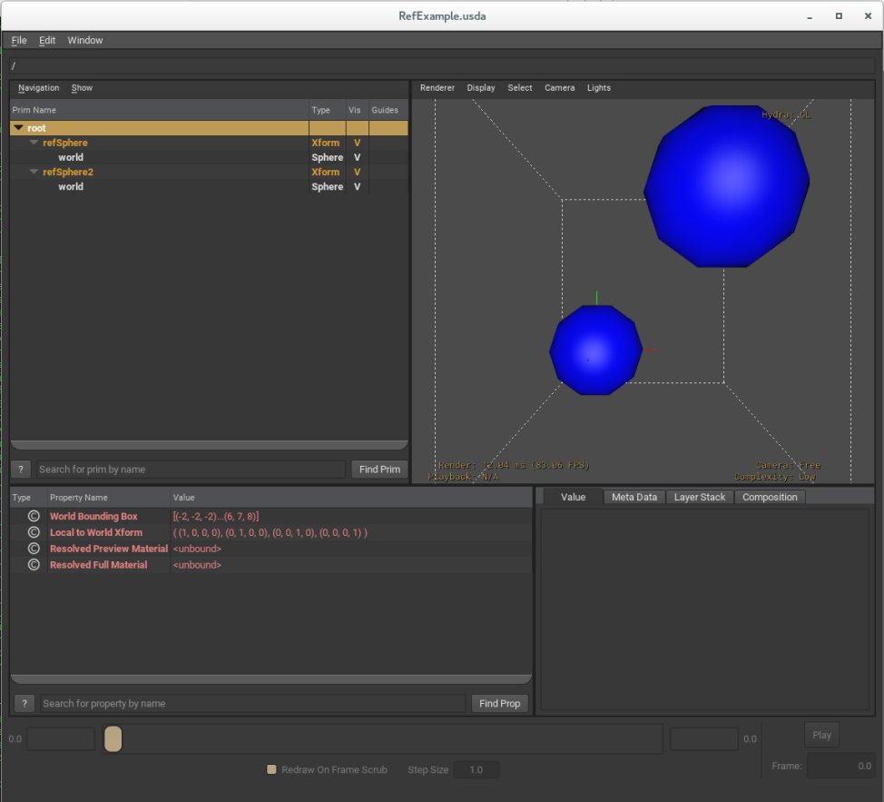Click the Find Prop button

499,704
